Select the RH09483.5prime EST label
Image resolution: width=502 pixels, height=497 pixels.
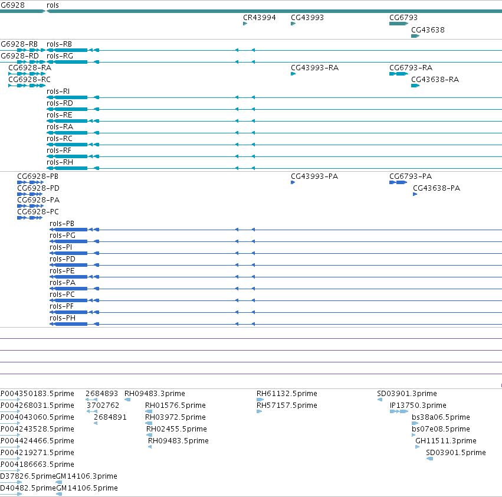(178, 442)
